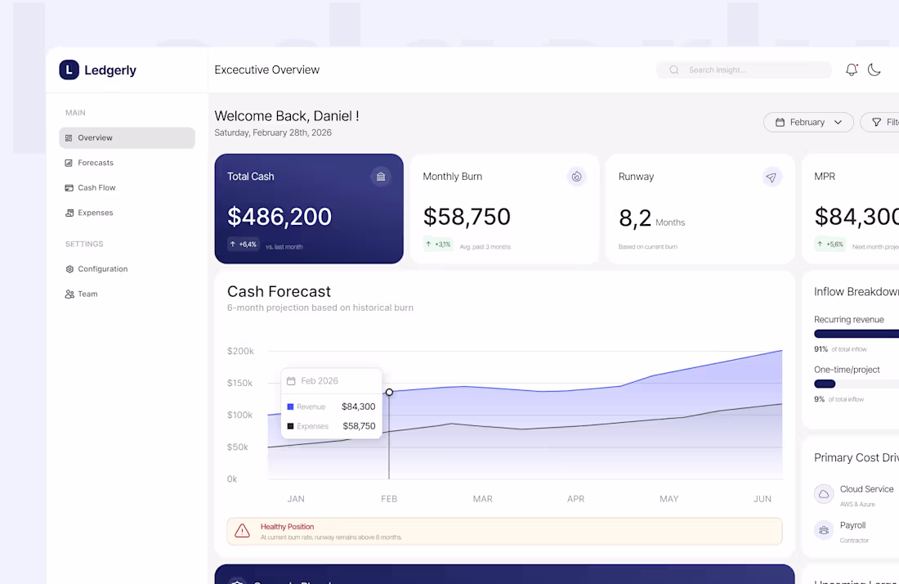This screenshot has height=584, width=899.
Task: Click the Ledgerly logo in the sidebar
Action: point(96,70)
